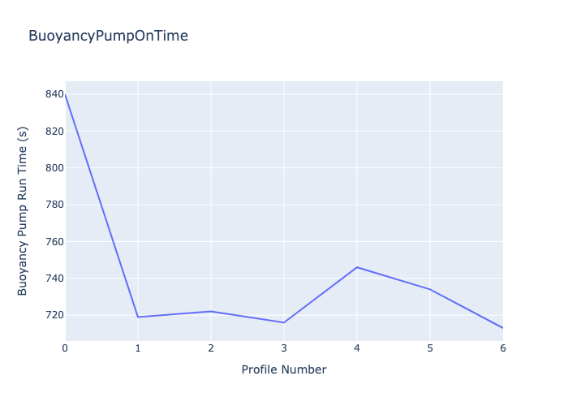
Task: Click the 760 y-axis tick label
Action: [x=54, y=242]
